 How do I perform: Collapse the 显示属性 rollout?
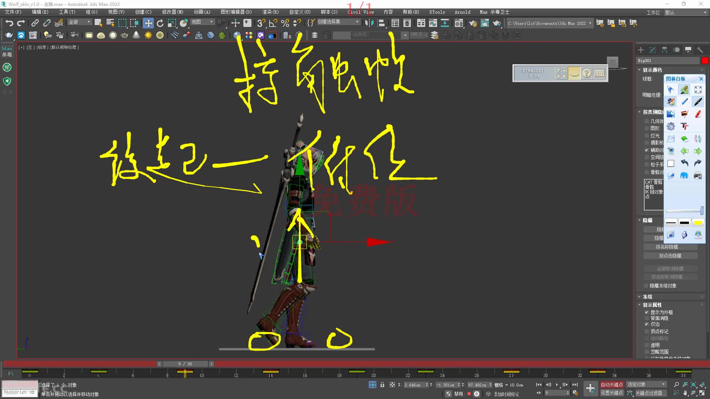point(652,305)
